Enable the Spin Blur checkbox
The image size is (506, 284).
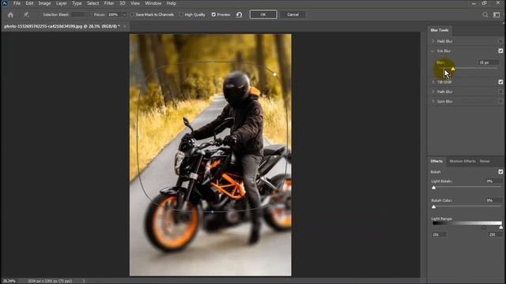[500, 102]
